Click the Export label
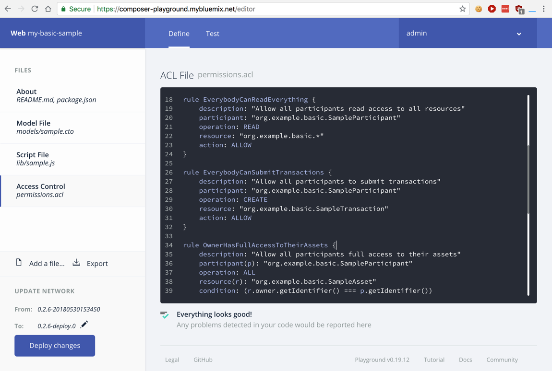Viewport: 552px width, 371px height. pos(97,264)
